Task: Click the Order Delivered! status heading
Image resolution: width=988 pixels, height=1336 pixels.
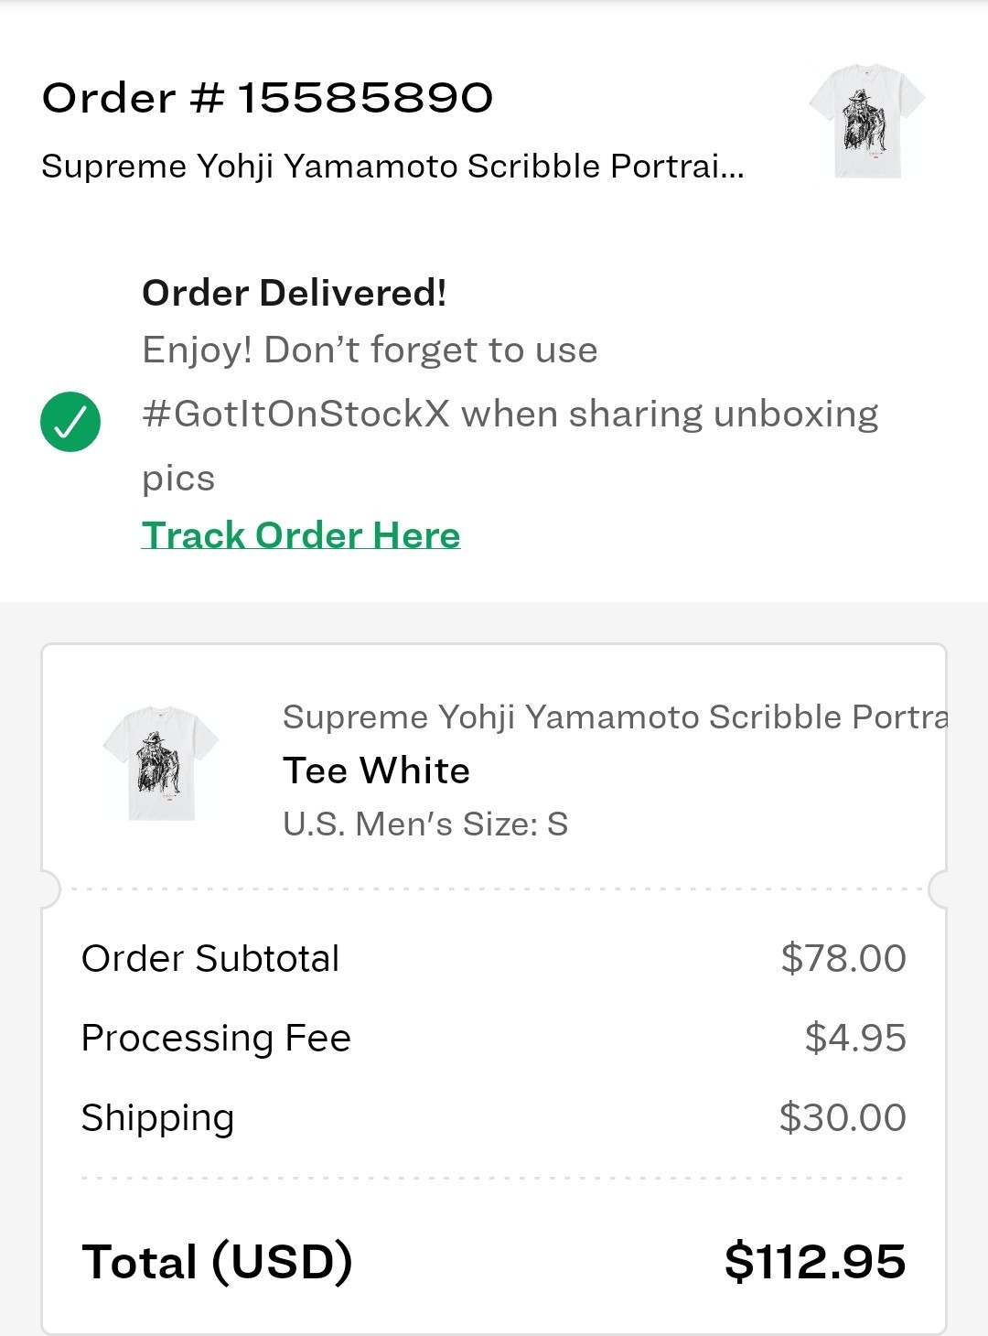Action: [294, 293]
